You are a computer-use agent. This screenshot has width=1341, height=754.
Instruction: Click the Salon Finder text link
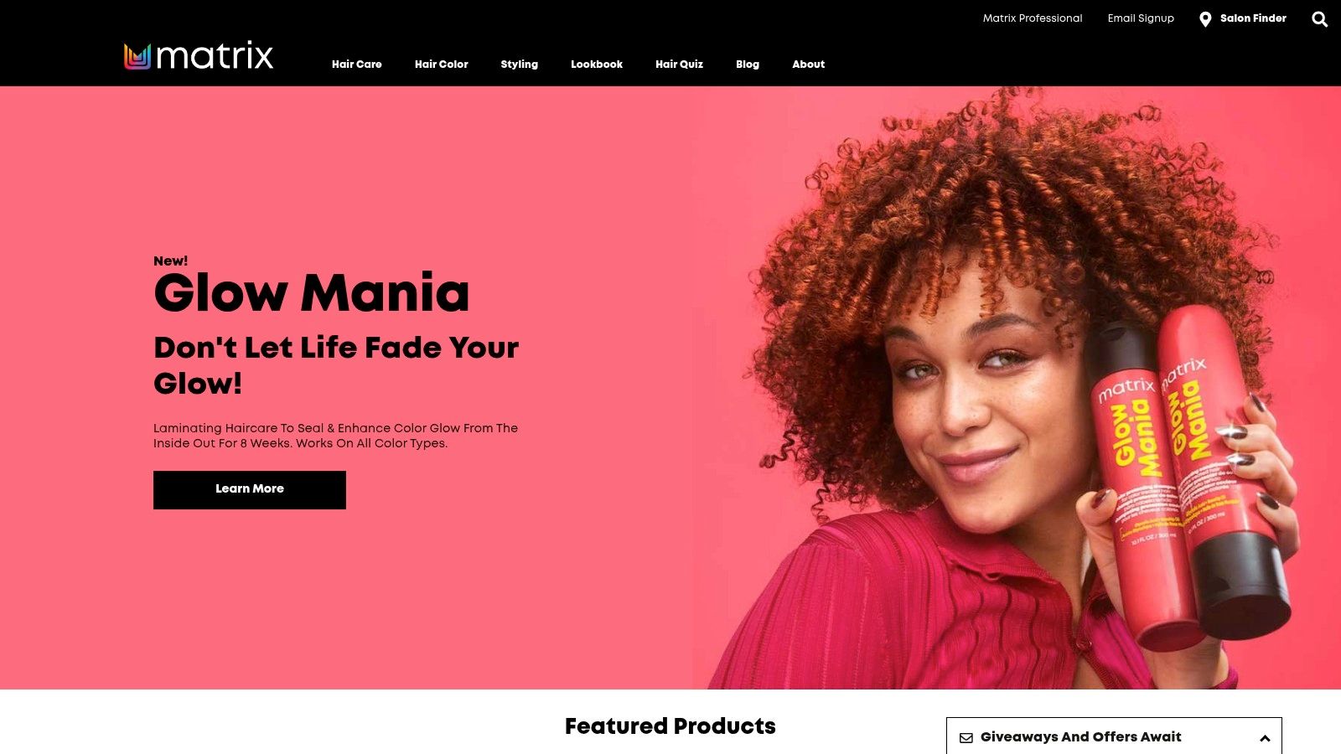point(1253,18)
